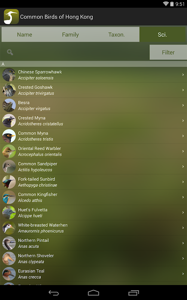Image resolution: width=187 pixels, height=300 pixels.
Task: Open recent apps via overview icon
Action: tap(134, 293)
